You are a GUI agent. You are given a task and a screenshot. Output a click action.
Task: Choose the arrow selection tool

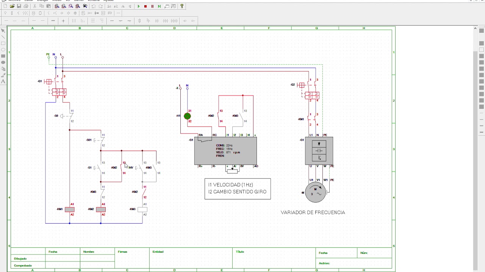(3, 31)
